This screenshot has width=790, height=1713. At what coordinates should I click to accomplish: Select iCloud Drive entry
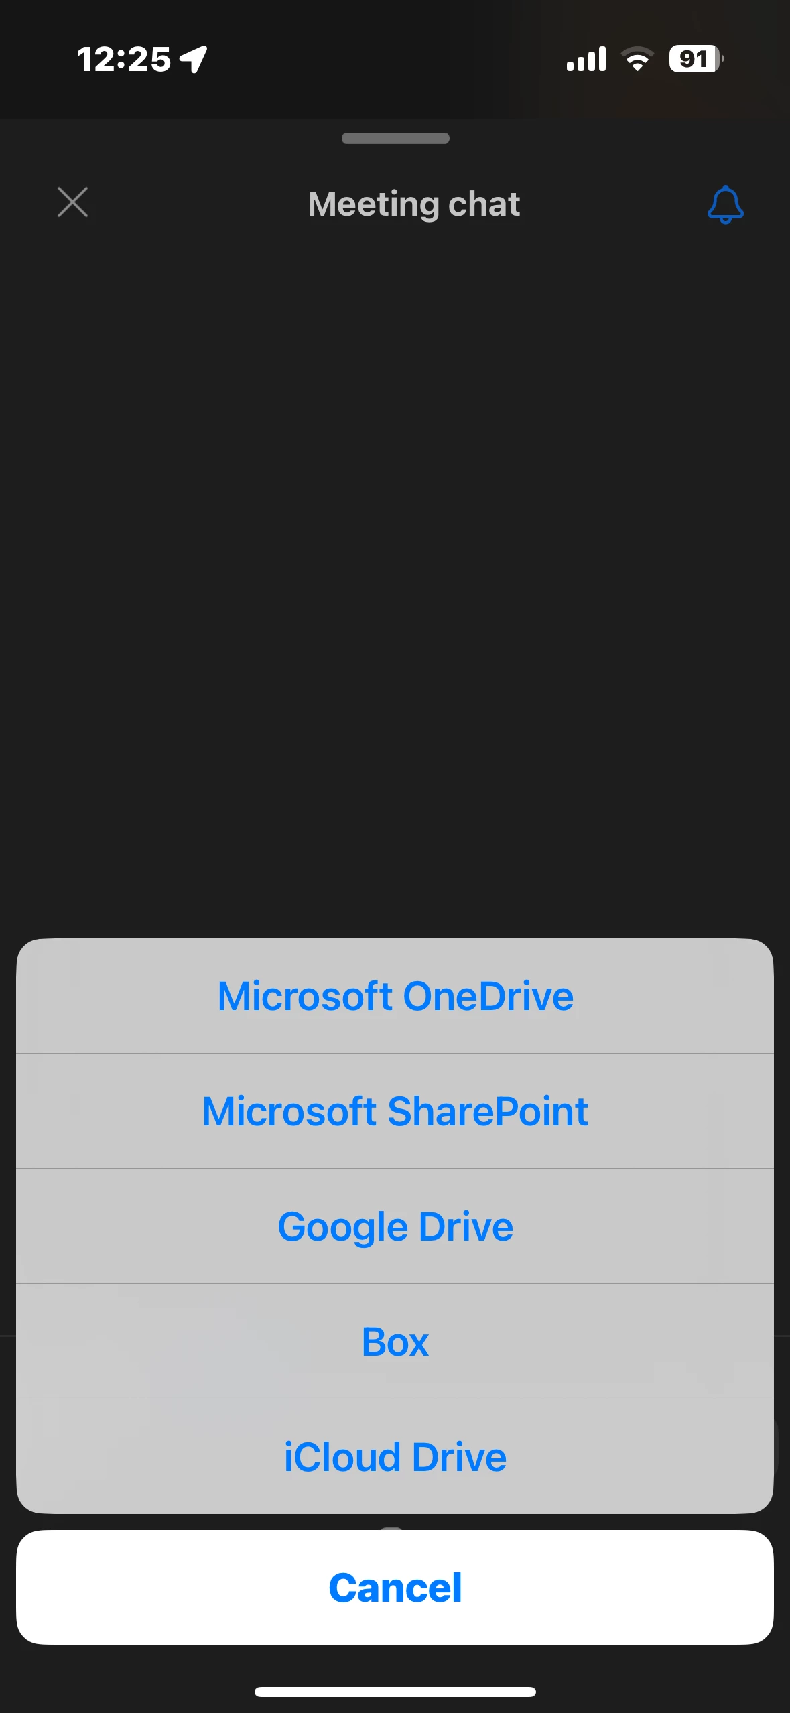click(x=395, y=1456)
